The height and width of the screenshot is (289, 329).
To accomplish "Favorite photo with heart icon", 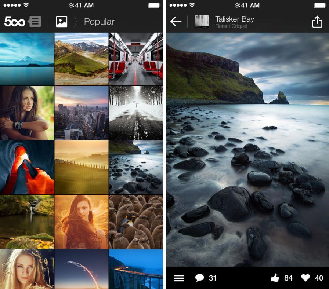I will tap(305, 278).
